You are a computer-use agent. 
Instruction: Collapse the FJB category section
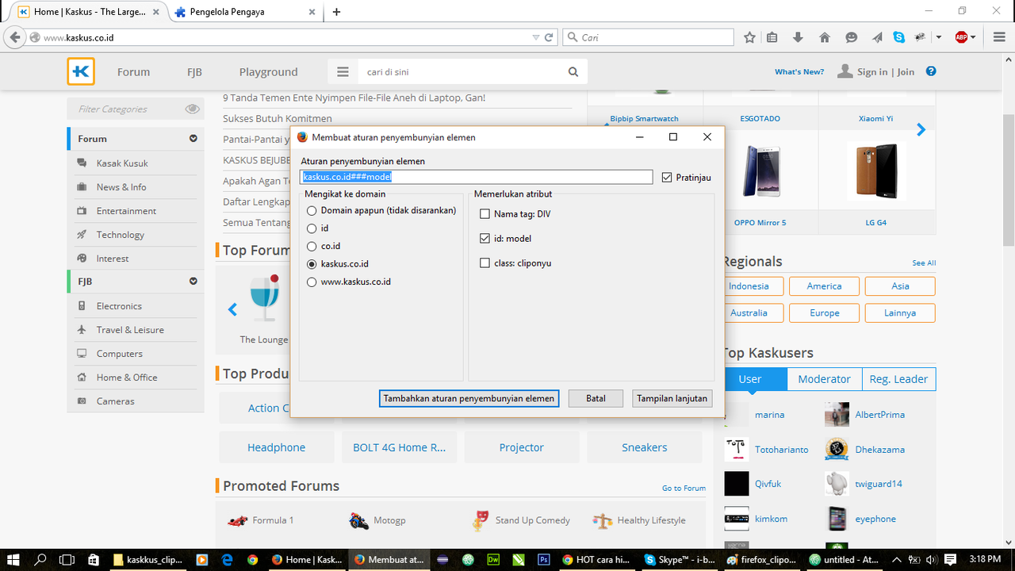(x=193, y=282)
